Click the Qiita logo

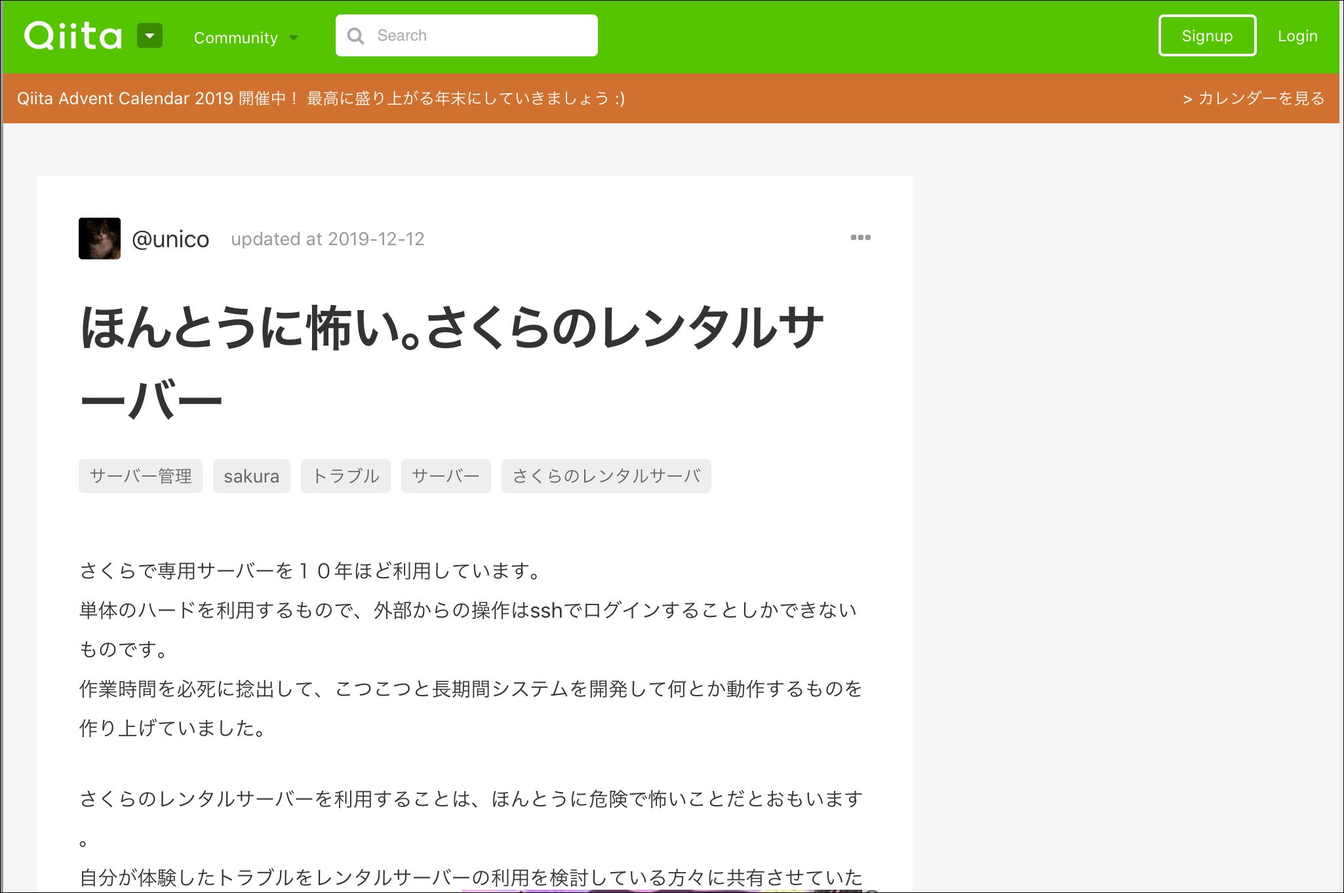73,36
